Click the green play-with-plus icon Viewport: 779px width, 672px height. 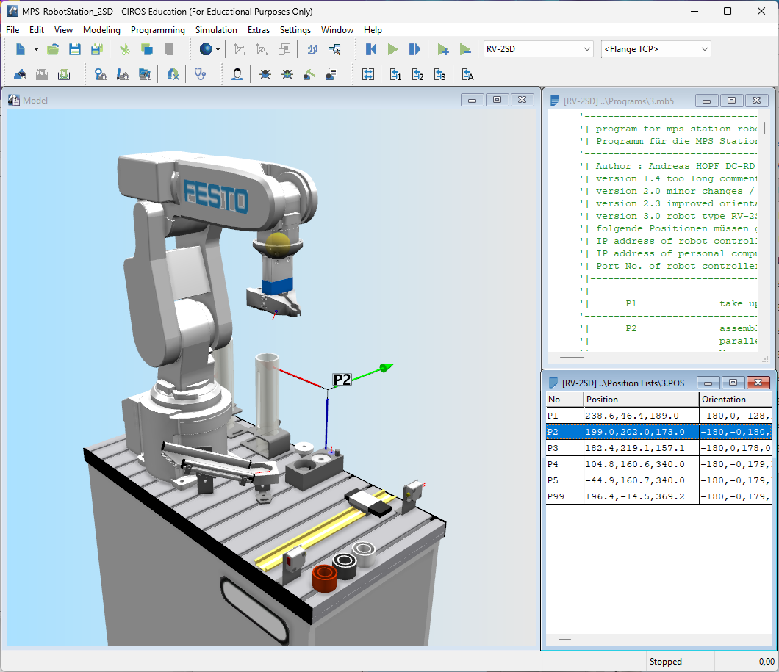pos(442,49)
